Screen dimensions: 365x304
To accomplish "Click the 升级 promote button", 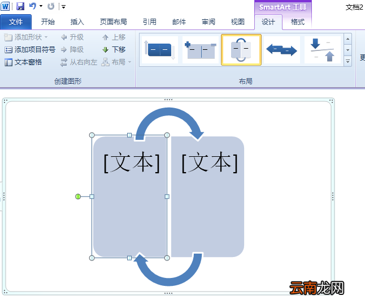I will pyautogui.click(x=72, y=37).
